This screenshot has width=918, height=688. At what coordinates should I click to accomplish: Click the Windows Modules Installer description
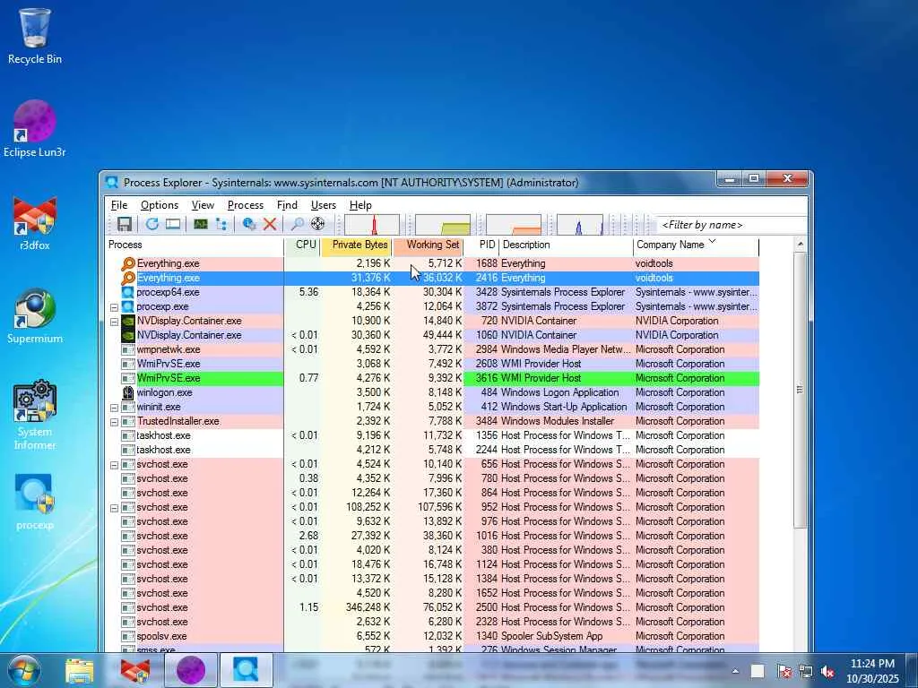tap(558, 421)
